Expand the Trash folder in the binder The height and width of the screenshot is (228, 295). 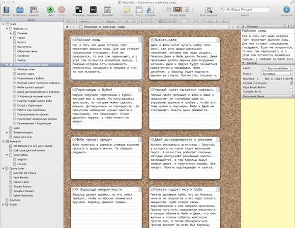click(x=3, y=204)
